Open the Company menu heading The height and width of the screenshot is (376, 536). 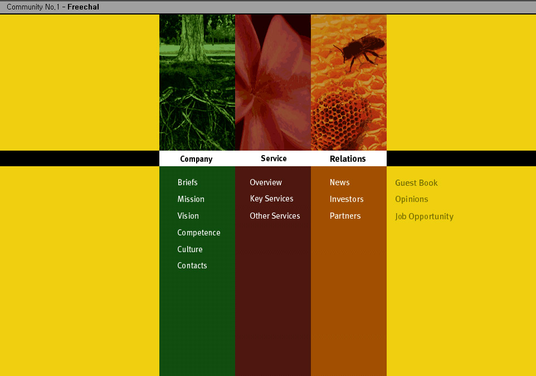(196, 159)
